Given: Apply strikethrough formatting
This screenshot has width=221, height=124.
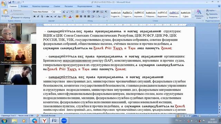Looking at the screenshot, I should click(48, 17).
